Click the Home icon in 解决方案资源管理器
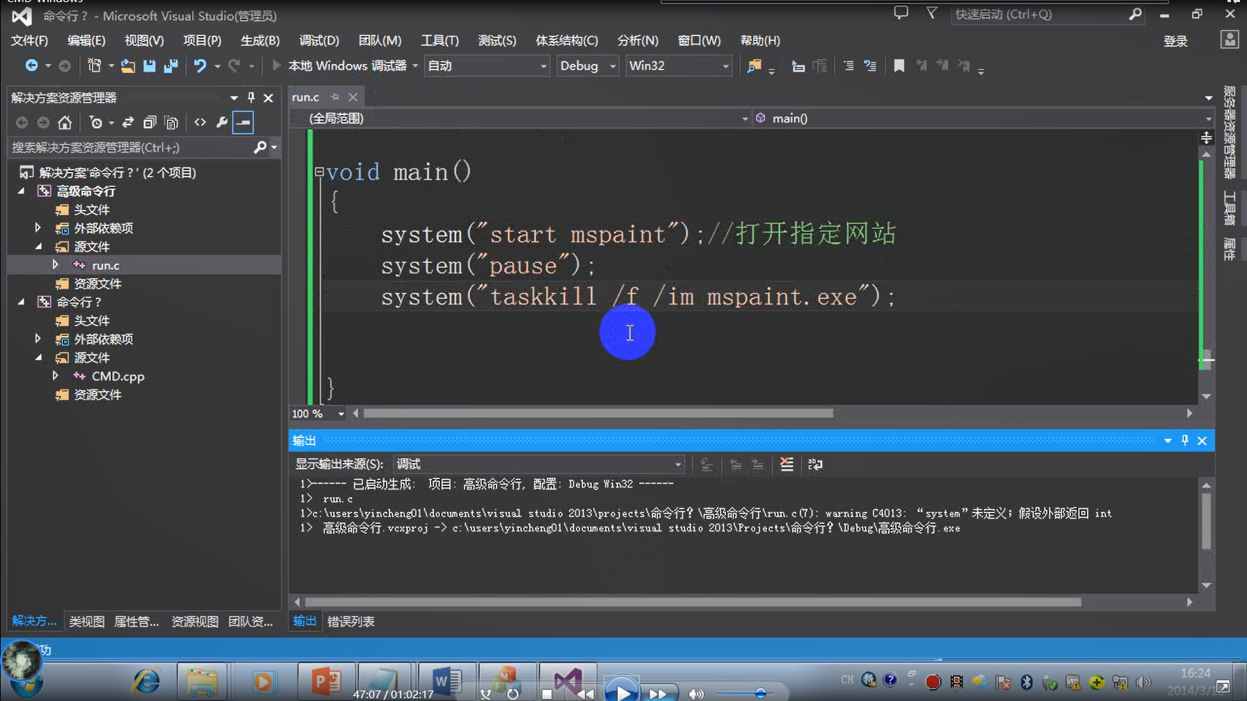This screenshot has width=1247, height=701. (65, 123)
